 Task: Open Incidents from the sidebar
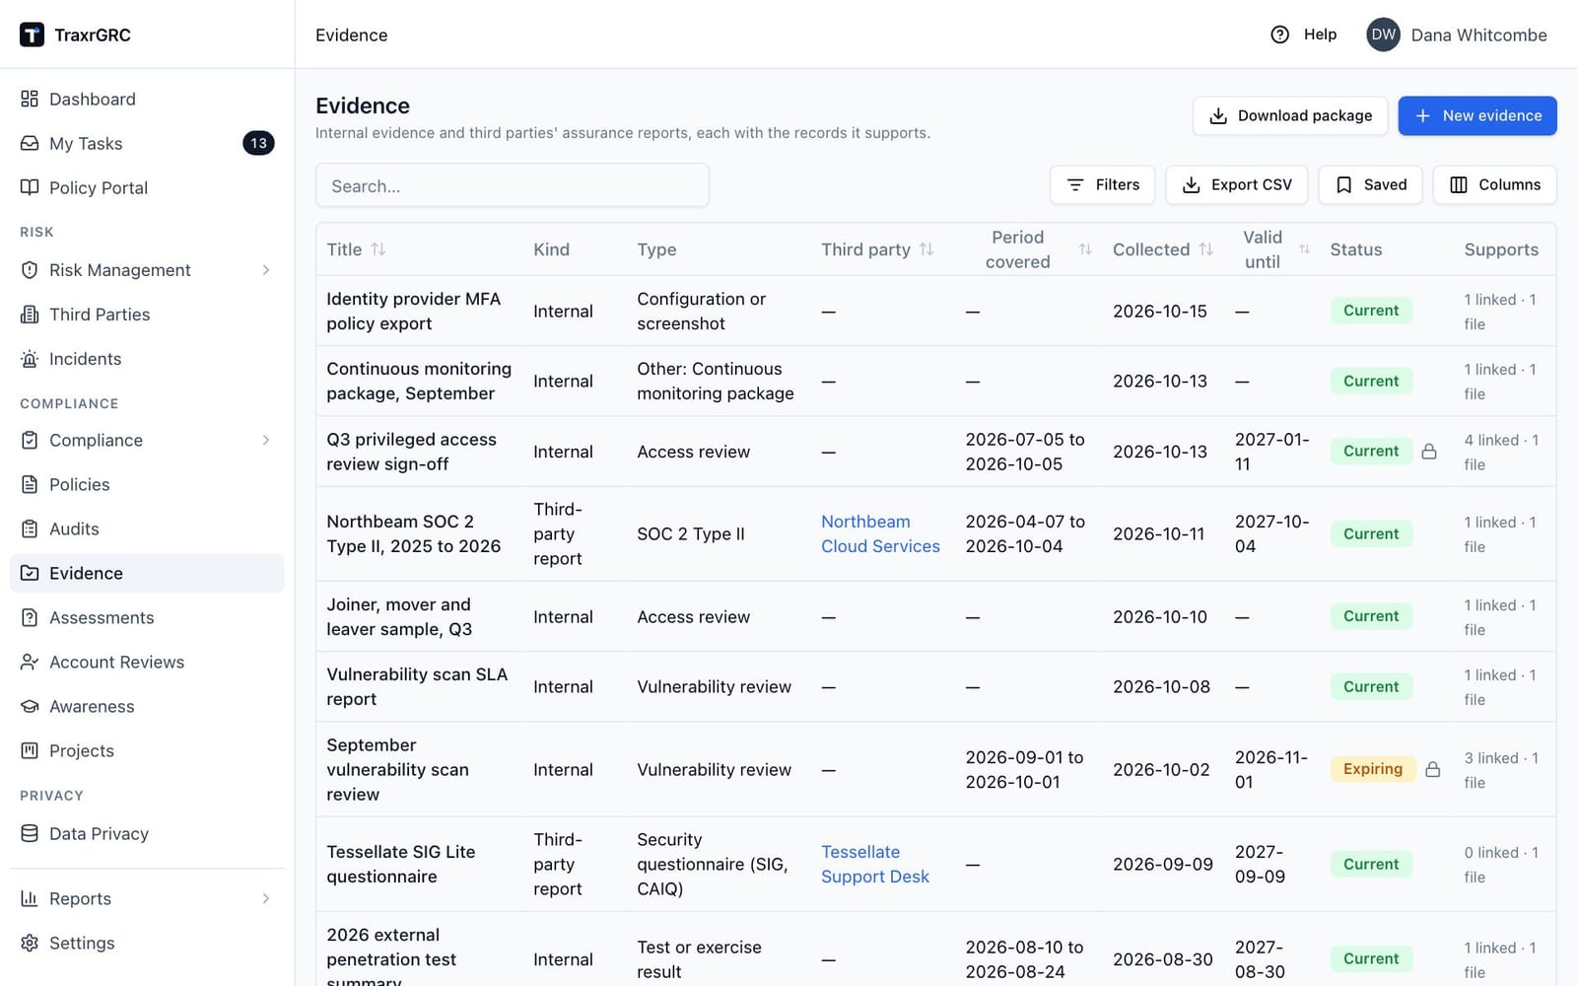[147, 359]
